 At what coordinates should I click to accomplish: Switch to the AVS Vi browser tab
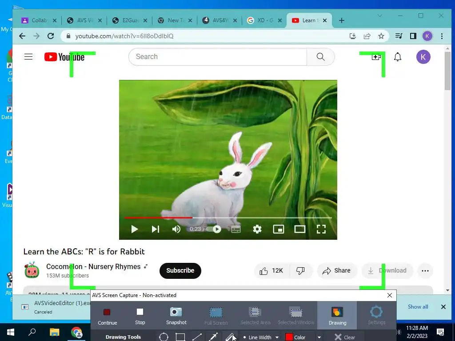(x=84, y=20)
